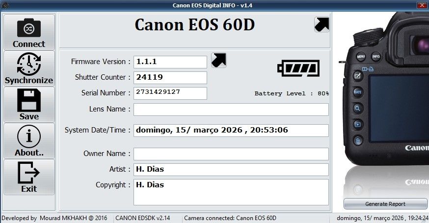Screen dimensions: 429x223
Task: Click the Copyright text box
Action: (x=231, y=192)
